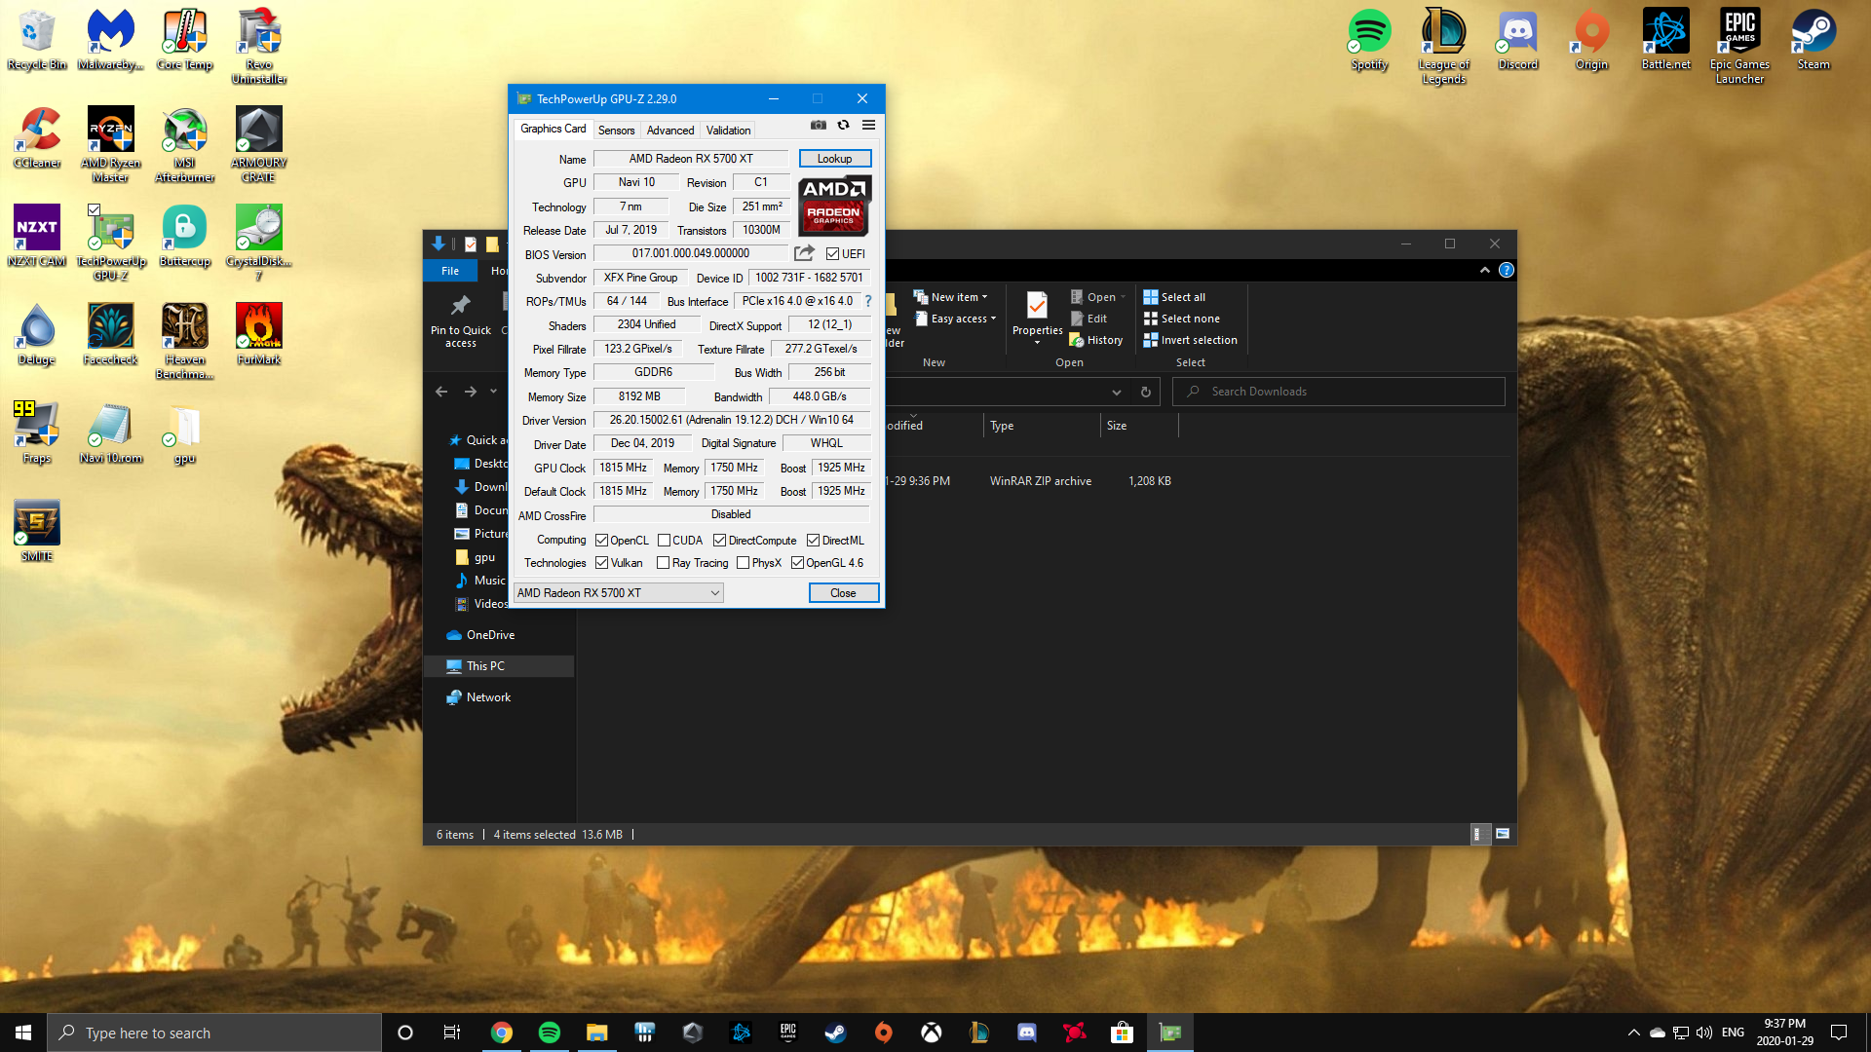Click the AMD Radeon graphics logo
The image size is (1871, 1052).
click(834, 206)
